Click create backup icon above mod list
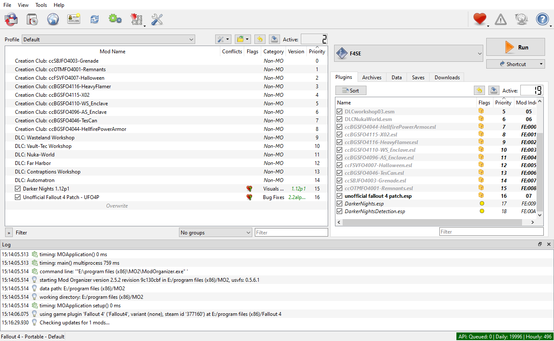This screenshot has width=554, height=341. coord(274,39)
